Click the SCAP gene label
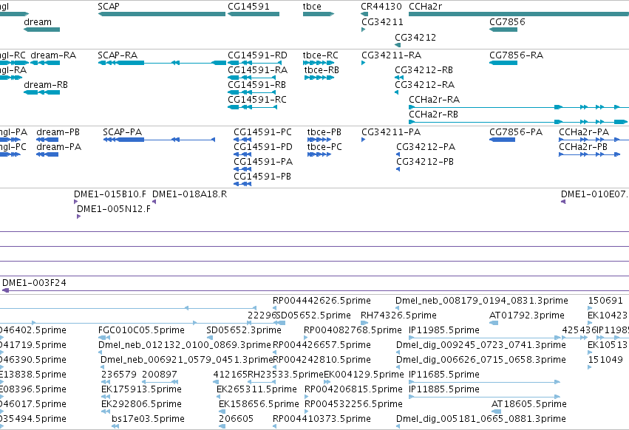629x430 pixels. (x=109, y=7)
